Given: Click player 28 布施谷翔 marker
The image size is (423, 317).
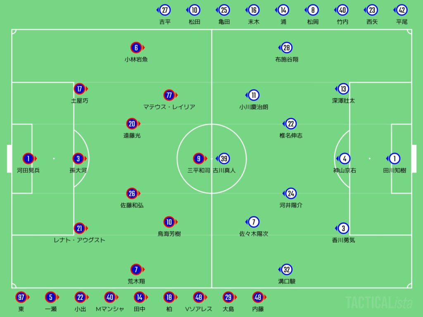Looking at the screenshot, I should coord(287,48).
